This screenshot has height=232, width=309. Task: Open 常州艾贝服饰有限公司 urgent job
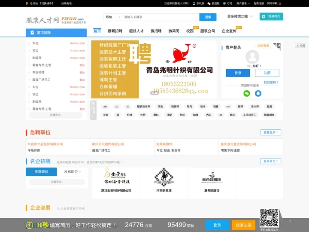click(x=108, y=144)
